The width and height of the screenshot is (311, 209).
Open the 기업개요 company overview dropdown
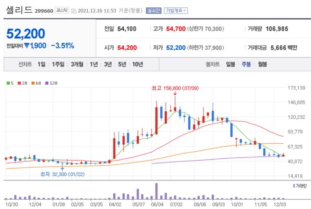click(176, 10)
